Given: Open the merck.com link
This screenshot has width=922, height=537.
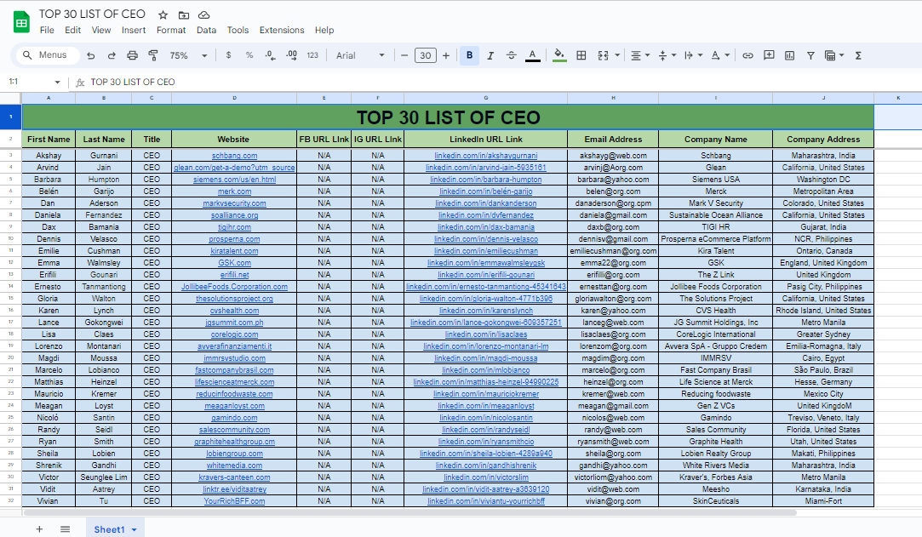Looking at the screenshot, I should point(235,191).
